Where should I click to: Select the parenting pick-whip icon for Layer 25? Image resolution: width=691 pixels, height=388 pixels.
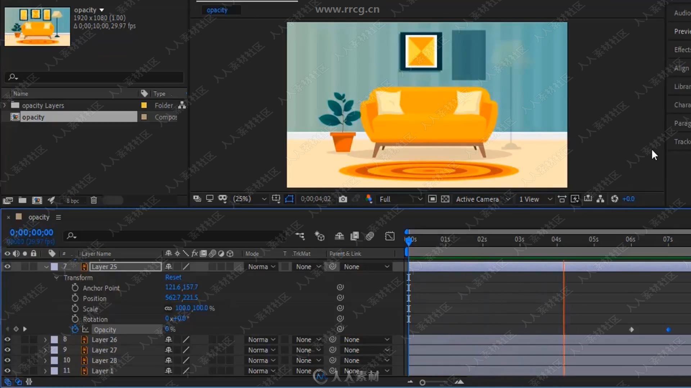[332, 266]
